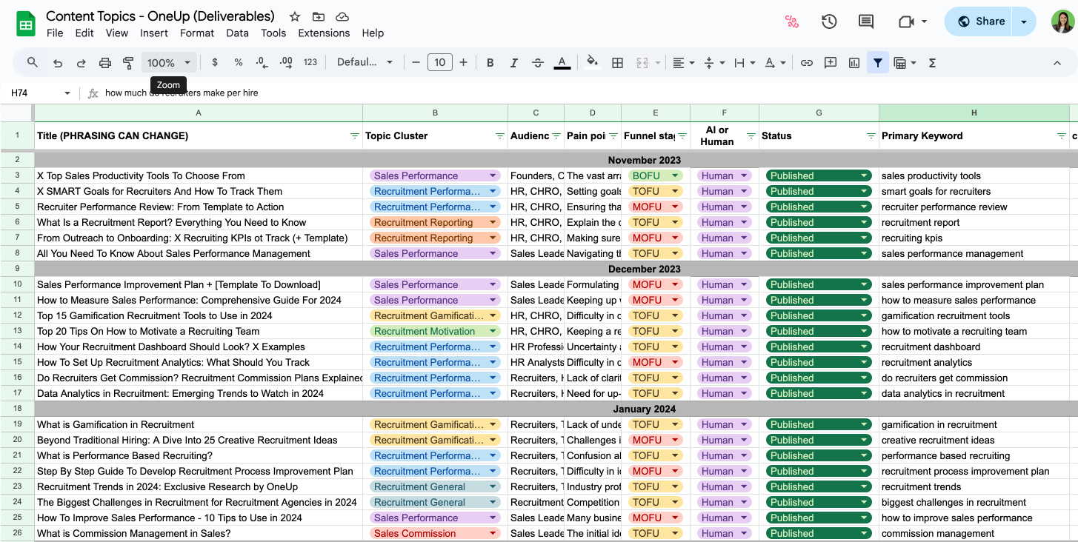Open filter menu for Topic Cluster column
This screenshot has width=1078, height=542.
[x=501, y=136]
